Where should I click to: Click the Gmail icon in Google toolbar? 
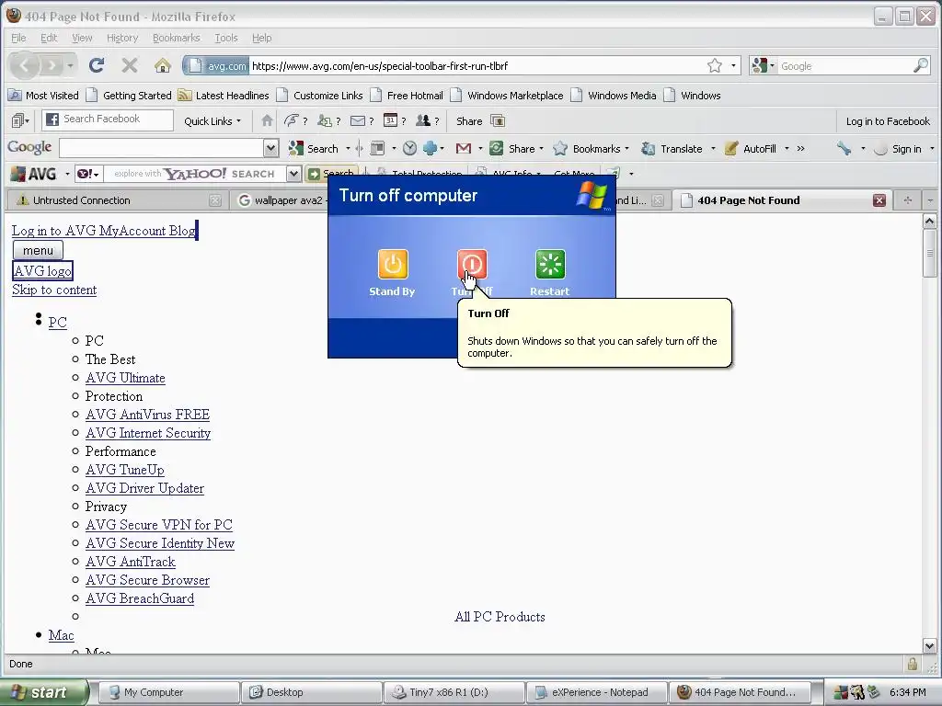click(x=464, y=148)
